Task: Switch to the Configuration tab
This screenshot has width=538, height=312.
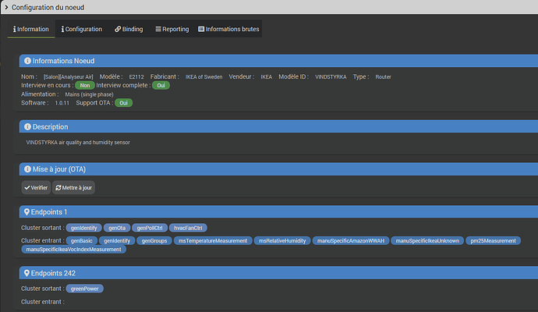Action: coord(82,29)
